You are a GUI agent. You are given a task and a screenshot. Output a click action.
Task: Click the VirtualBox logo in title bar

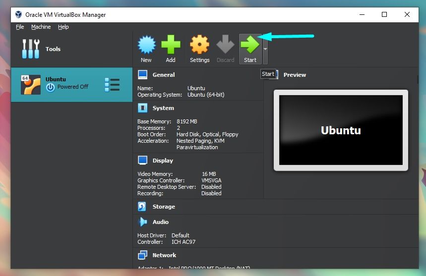point(18,14)
